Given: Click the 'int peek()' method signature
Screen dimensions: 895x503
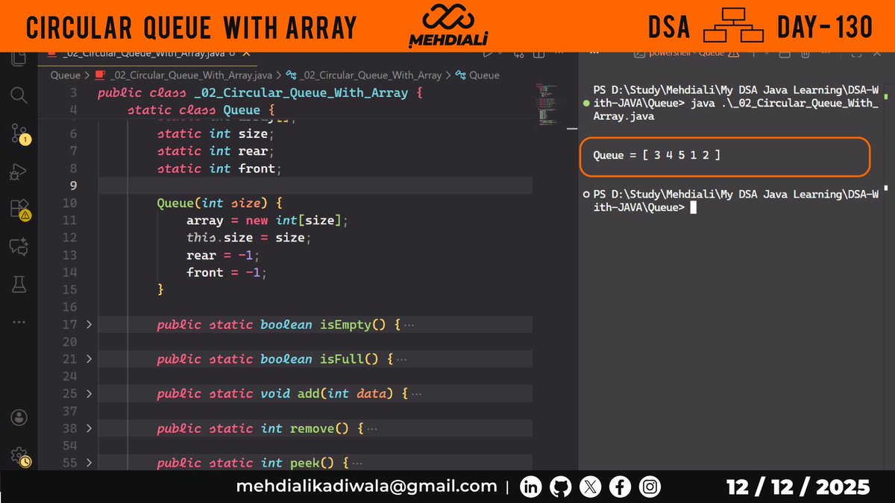Looking at the screenshot, I should pyautogui.click(x=298, y=463).
